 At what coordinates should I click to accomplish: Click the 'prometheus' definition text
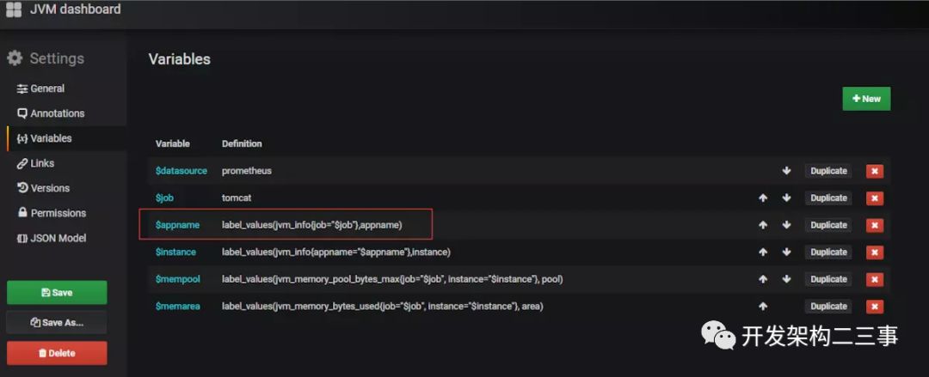[x=247, y=170]
